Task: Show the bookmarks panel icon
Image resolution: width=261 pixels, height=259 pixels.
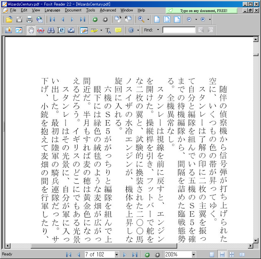Action: (x=8, y=30)
